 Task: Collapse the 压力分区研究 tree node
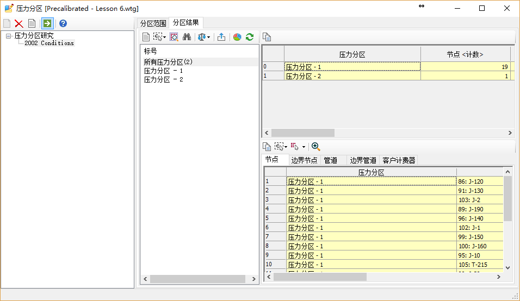[8, 36]
